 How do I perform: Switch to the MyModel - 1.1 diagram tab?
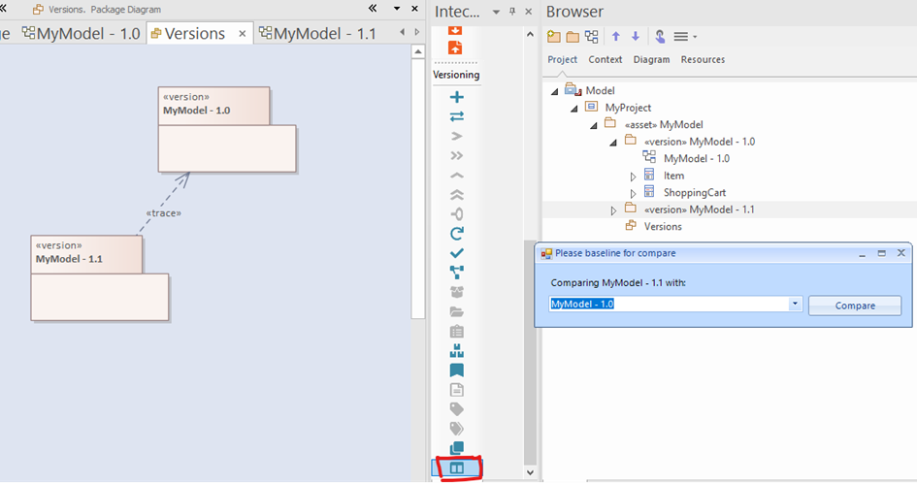point(317,33)
